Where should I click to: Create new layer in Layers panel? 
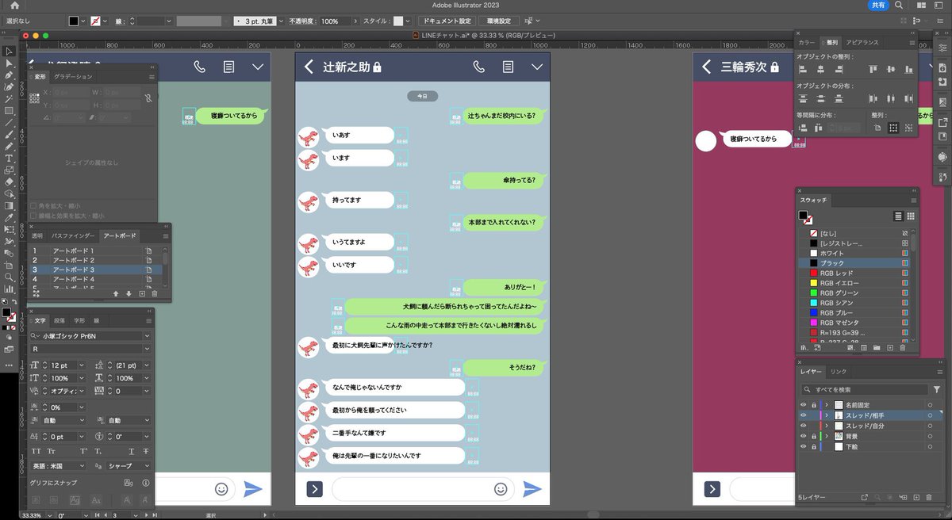(916, 497)
